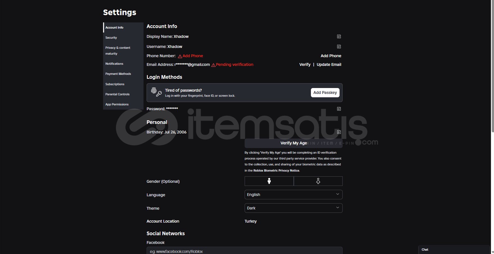494x254 pixels.
Task: Select the male gender icon
Action: [x=269, y=181]
